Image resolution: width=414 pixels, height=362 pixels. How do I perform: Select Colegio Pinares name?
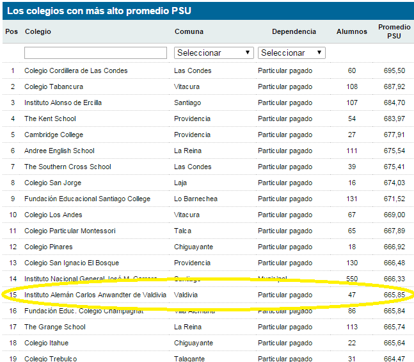pyautogui.click(x=49, y=247)
